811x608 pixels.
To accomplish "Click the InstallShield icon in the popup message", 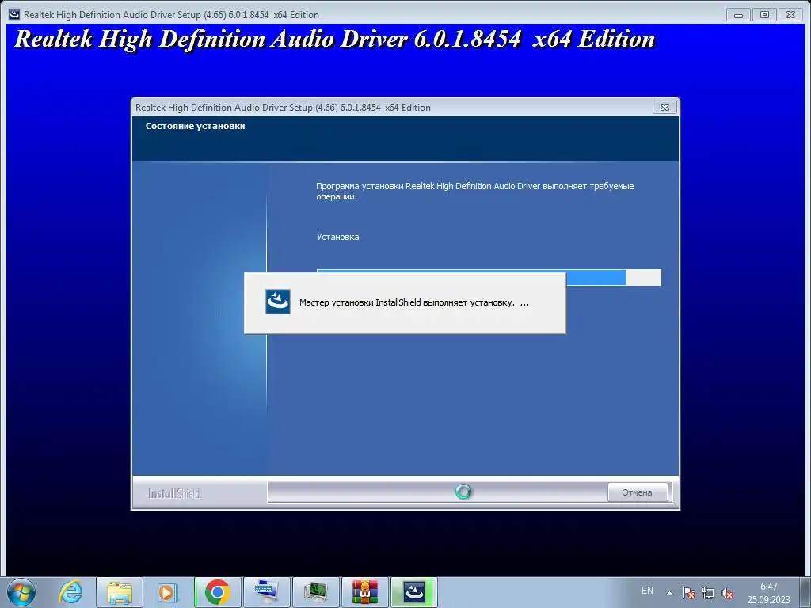I will 278,302.
